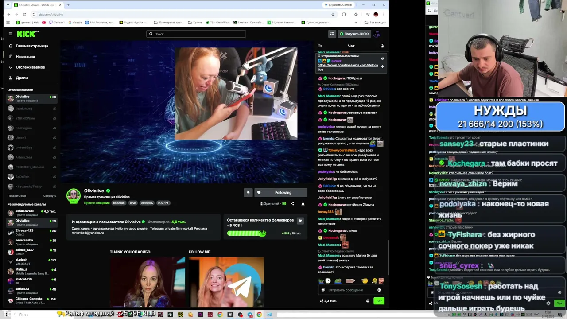Click the Поиск search field

click(x=196, y=34)
